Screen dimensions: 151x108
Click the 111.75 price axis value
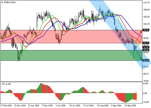[146, 3]
